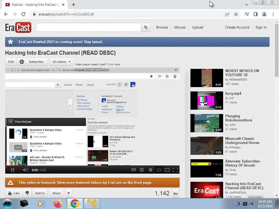Click the Edd channel button

click(x=11, y=62)
